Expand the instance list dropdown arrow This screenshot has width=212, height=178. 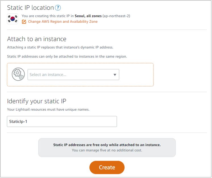pyautogui.click(x=115, y=75)
